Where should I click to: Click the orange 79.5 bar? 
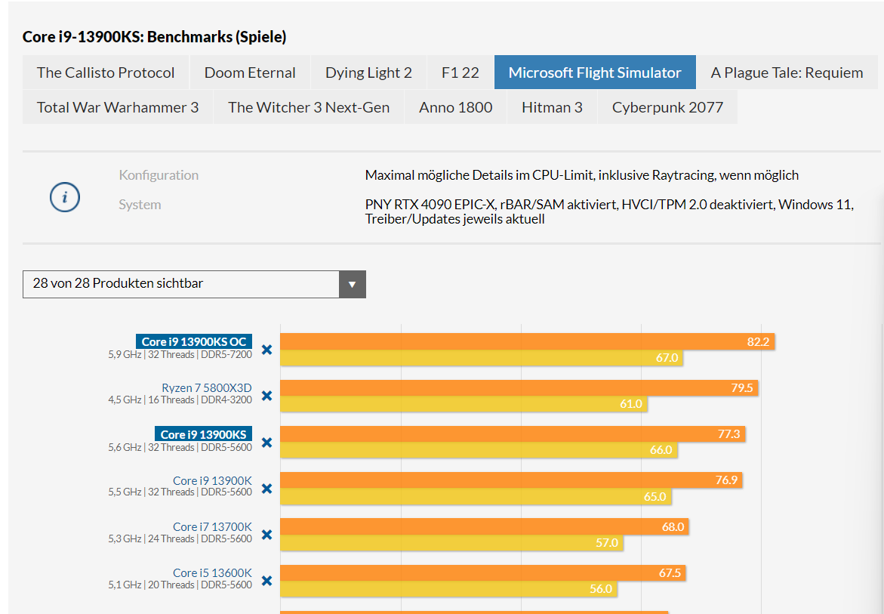pyautogui.click(x=519, y=388)
